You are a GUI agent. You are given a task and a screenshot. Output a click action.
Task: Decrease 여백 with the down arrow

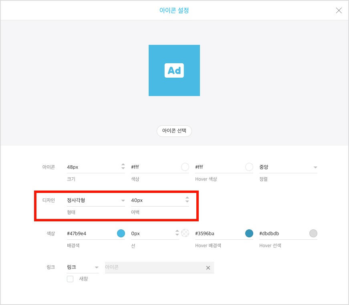(x=187, y=201)
